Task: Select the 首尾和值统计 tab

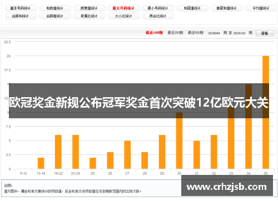Action: point(227,8)
